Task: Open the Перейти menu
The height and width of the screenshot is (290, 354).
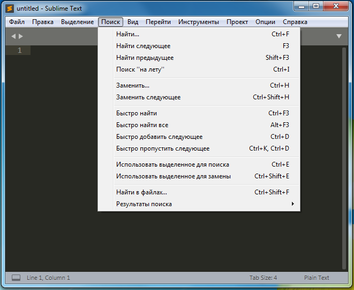Action: (158, 22)
